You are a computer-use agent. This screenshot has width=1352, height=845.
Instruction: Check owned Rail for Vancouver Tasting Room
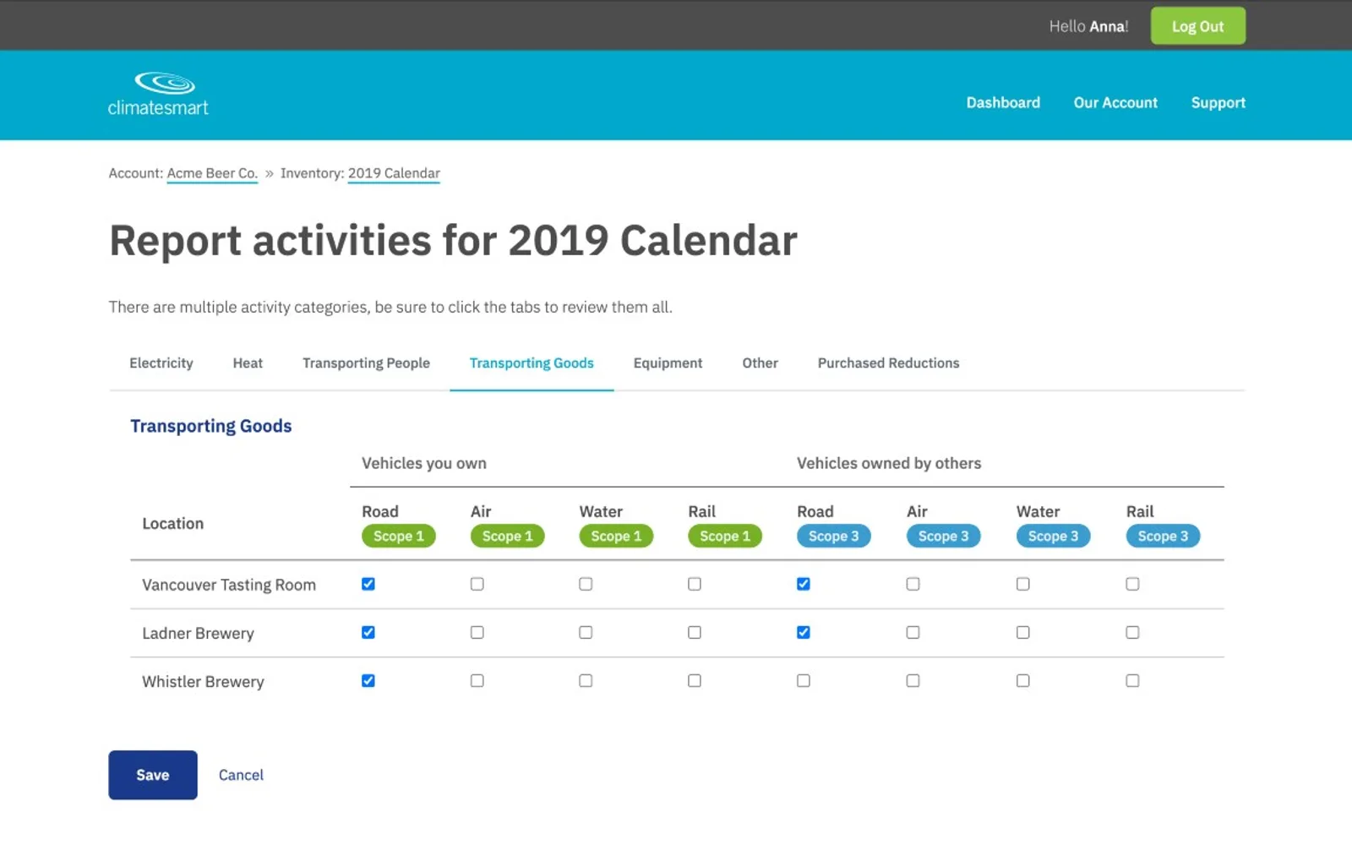(695, 584)
